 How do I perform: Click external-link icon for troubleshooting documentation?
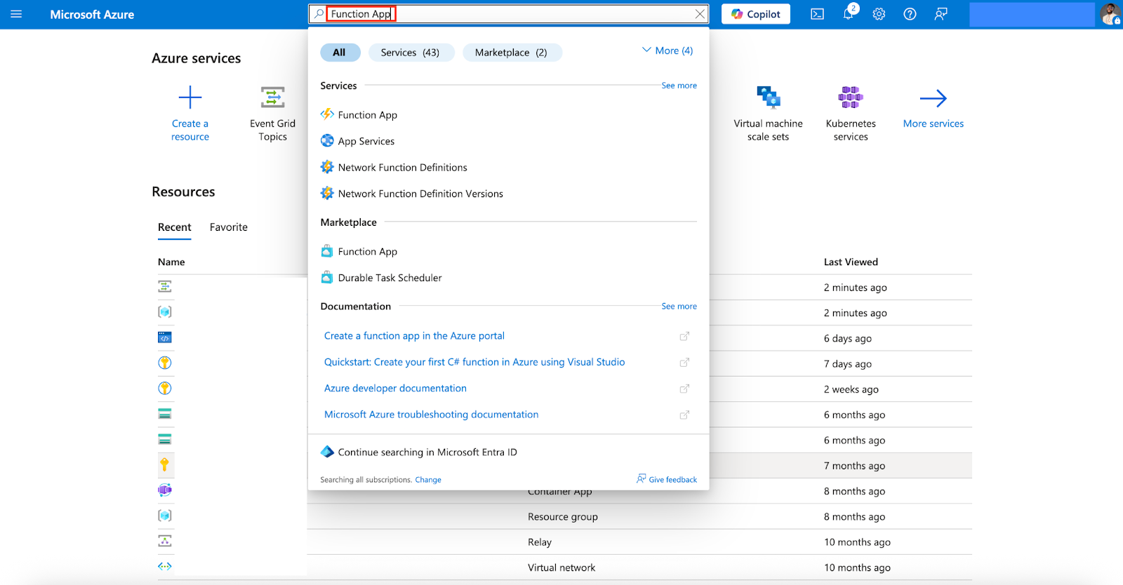[x=684, y=415]
